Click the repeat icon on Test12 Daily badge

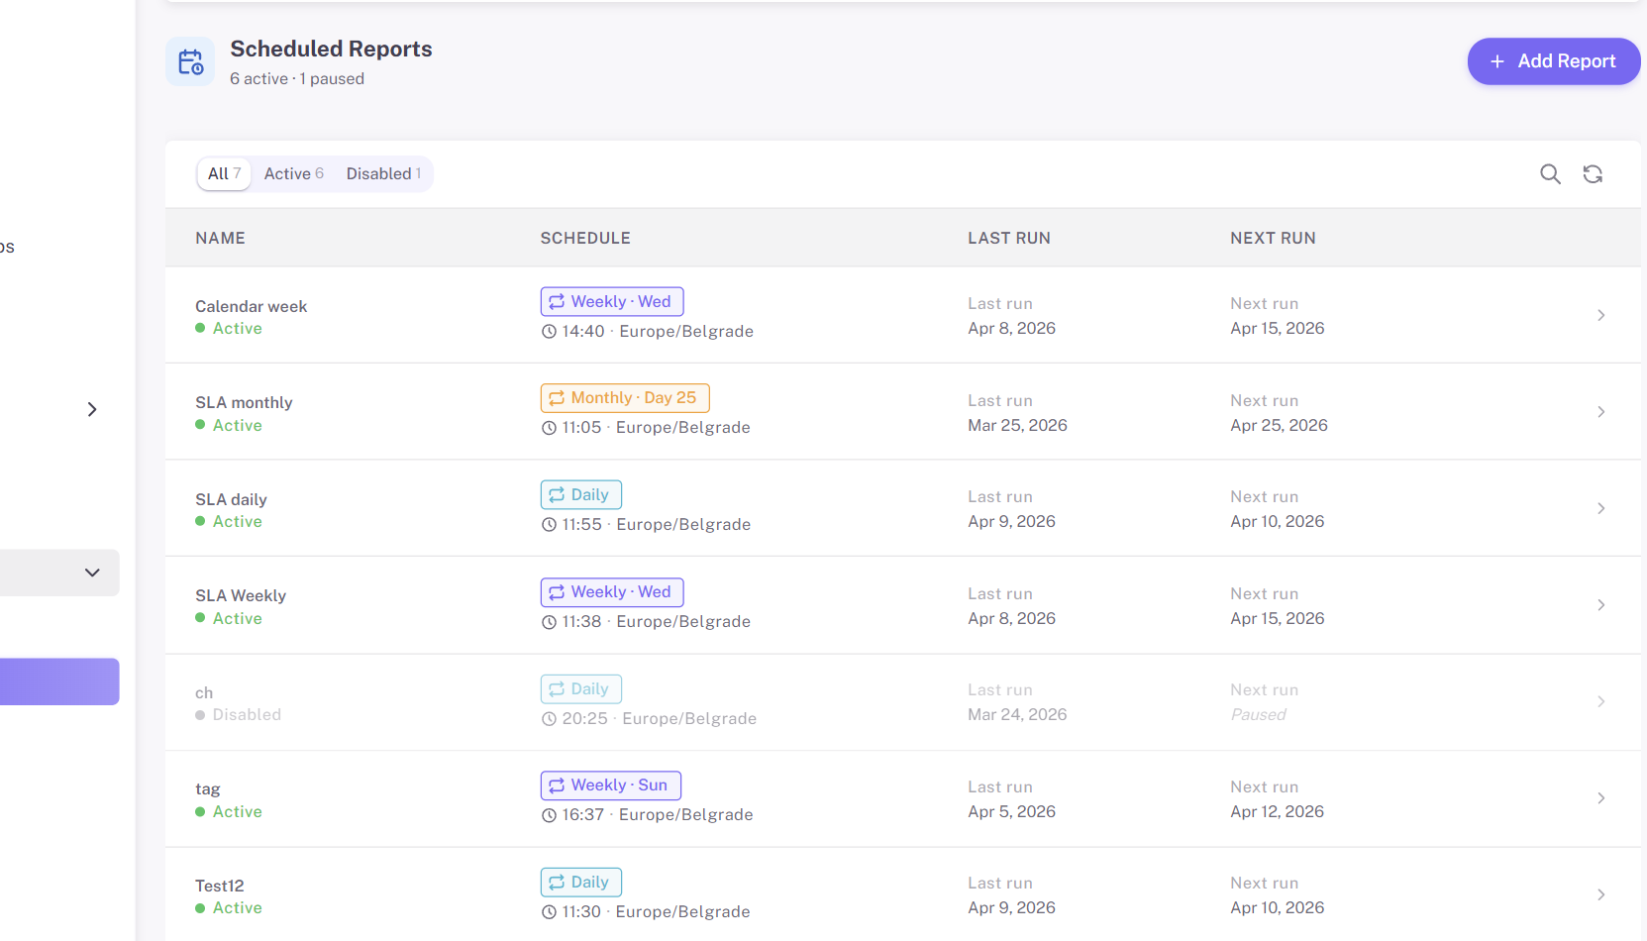(557, 882)
